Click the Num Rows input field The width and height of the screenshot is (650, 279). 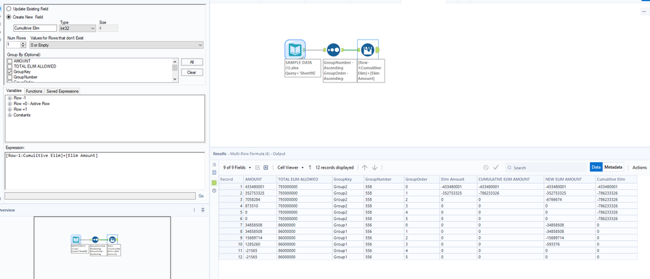14,45
